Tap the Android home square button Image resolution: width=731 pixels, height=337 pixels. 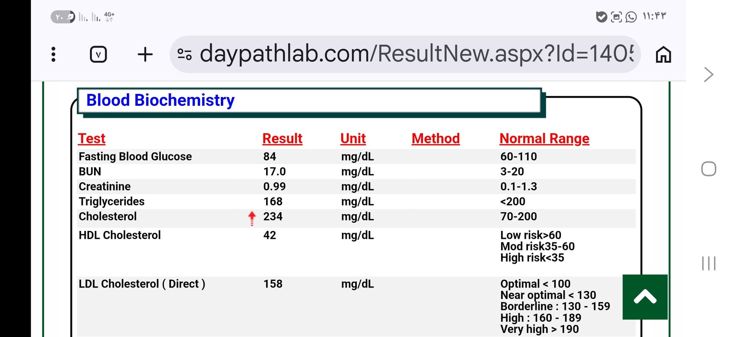(709, 169)
